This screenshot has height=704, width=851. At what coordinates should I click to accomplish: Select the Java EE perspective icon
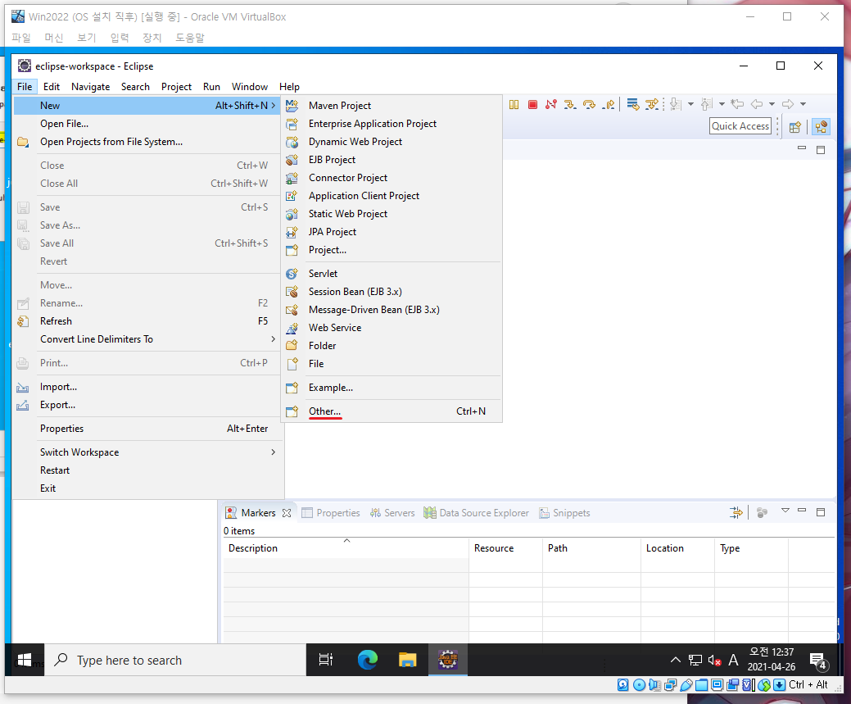tap(822, 127)
